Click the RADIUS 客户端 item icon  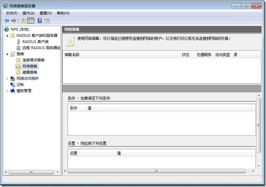(19, 42)
